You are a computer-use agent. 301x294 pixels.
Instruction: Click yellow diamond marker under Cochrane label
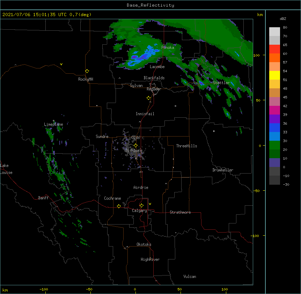click(x=119, y=206)
